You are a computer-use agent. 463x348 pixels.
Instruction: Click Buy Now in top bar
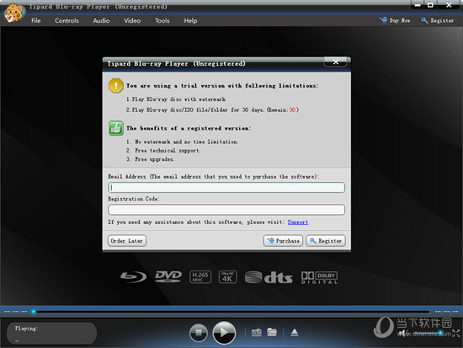click(395, 20)
